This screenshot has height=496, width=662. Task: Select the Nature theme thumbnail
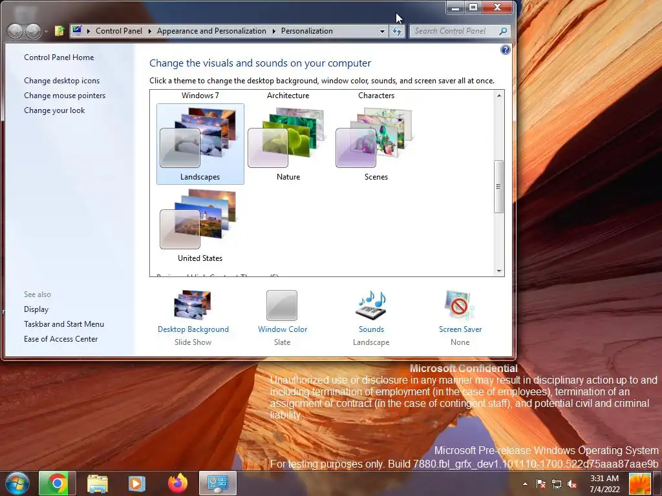click(288, 144)
